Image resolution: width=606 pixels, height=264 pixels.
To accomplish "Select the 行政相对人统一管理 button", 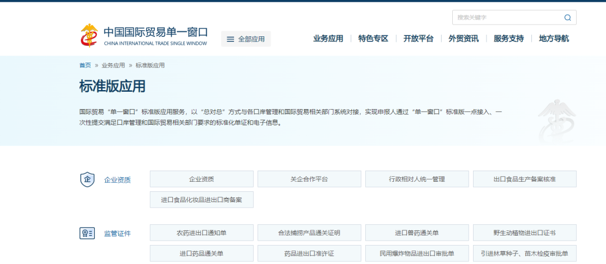I will [417, 179].
